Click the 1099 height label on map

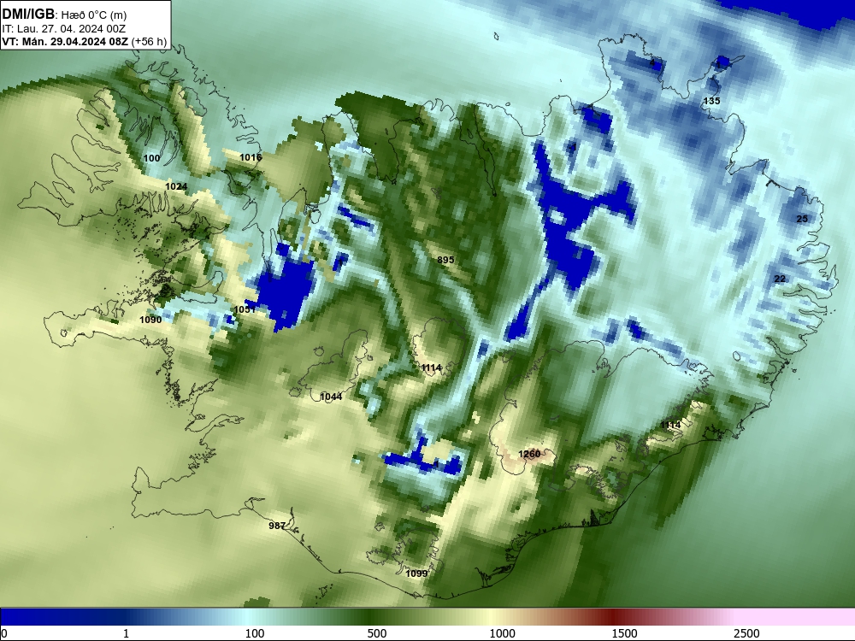tap(416, 573)
